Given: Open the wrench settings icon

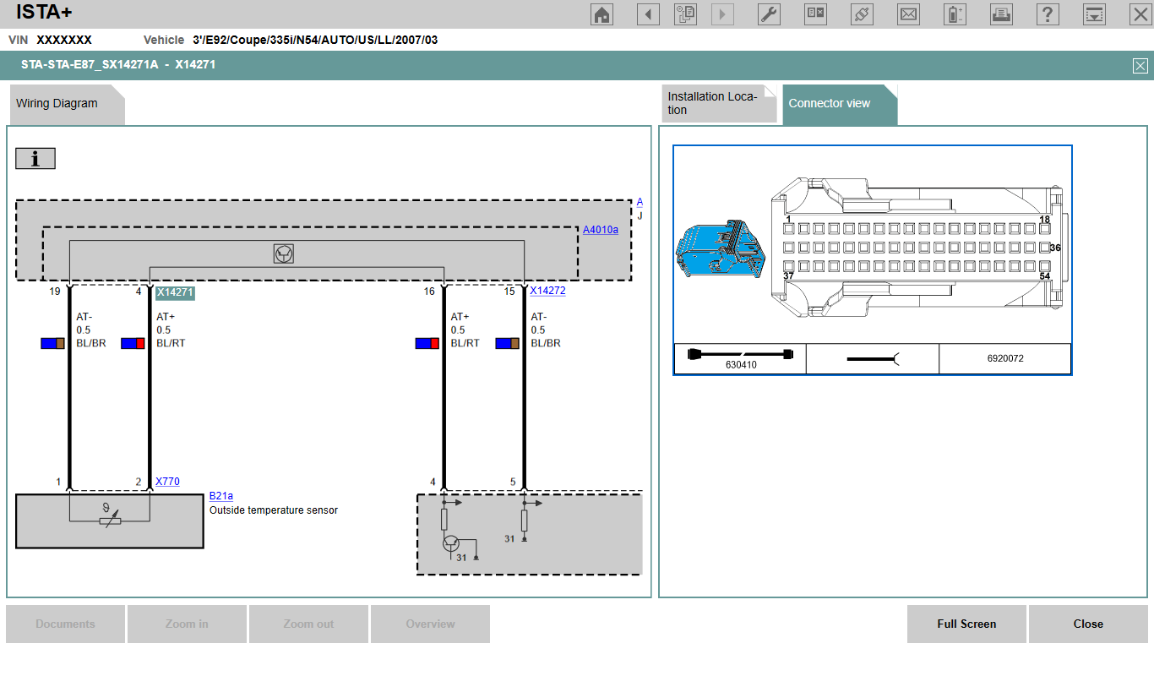Looking at the screenshot, I should click(x=769, y=14).
